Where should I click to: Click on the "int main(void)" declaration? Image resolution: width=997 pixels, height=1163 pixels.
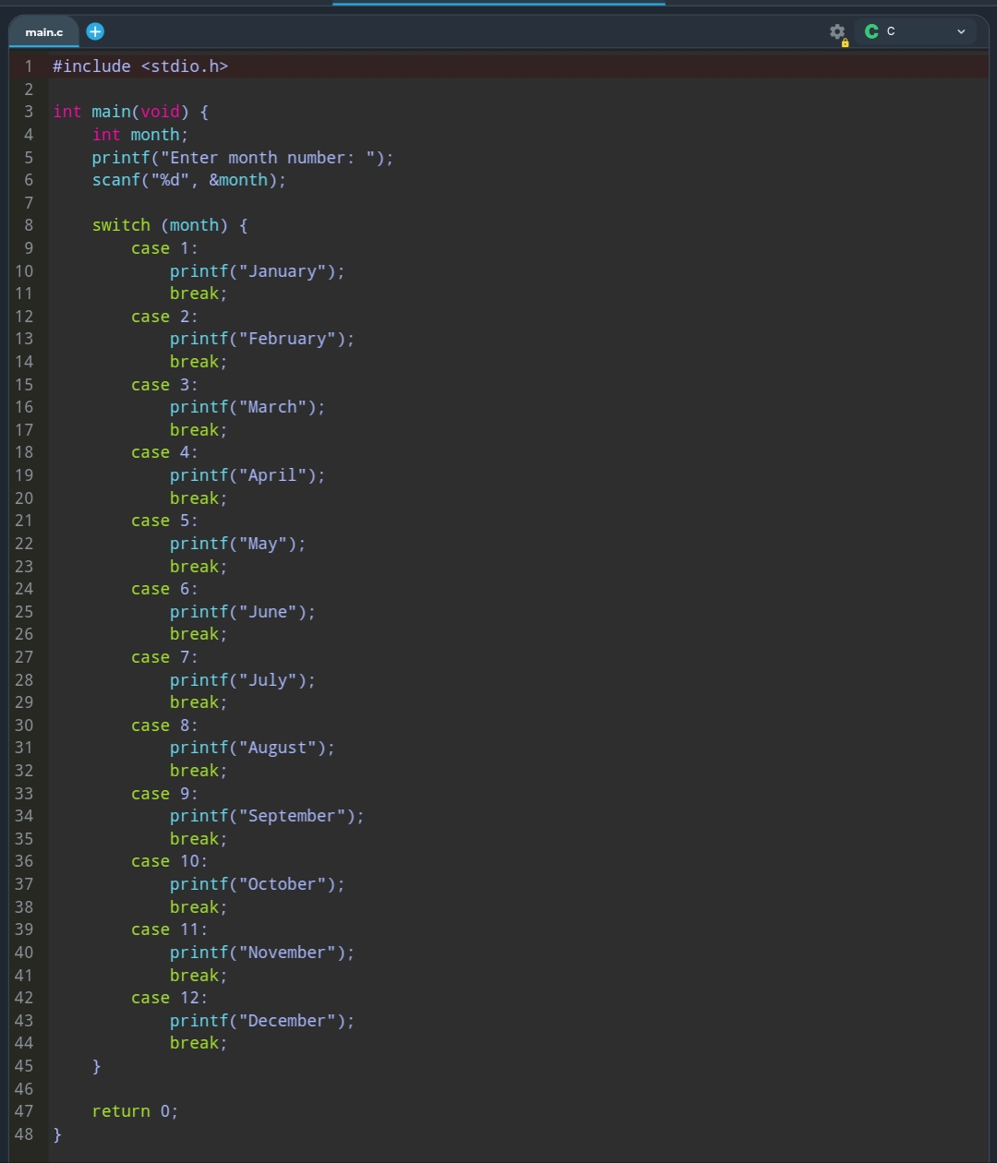[130, 112]
